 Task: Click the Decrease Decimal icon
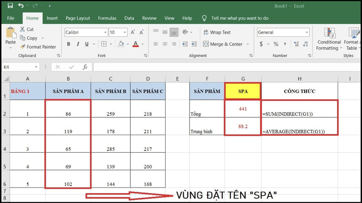point(305,44)
